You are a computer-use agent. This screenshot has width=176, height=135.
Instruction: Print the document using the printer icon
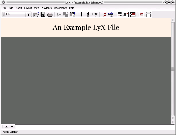[x=50, y=15]
